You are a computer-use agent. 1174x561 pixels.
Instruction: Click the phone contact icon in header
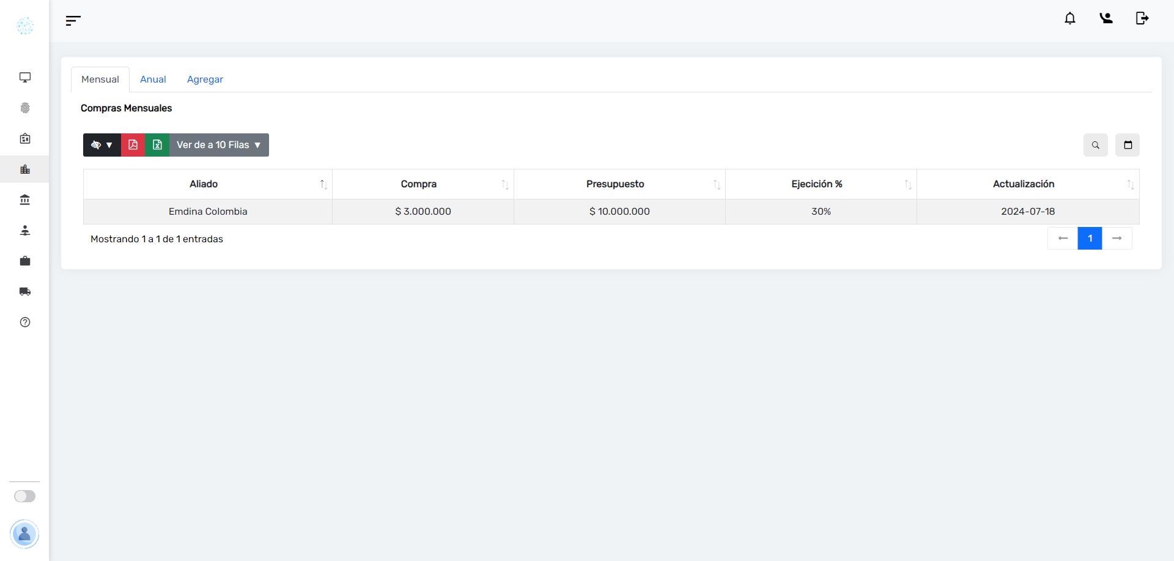pyautogui.click(x=1106, y=18)
